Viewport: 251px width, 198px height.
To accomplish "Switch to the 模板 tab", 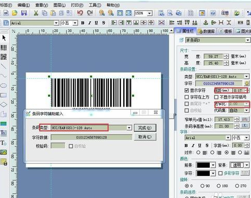I will tap(226, 31).
